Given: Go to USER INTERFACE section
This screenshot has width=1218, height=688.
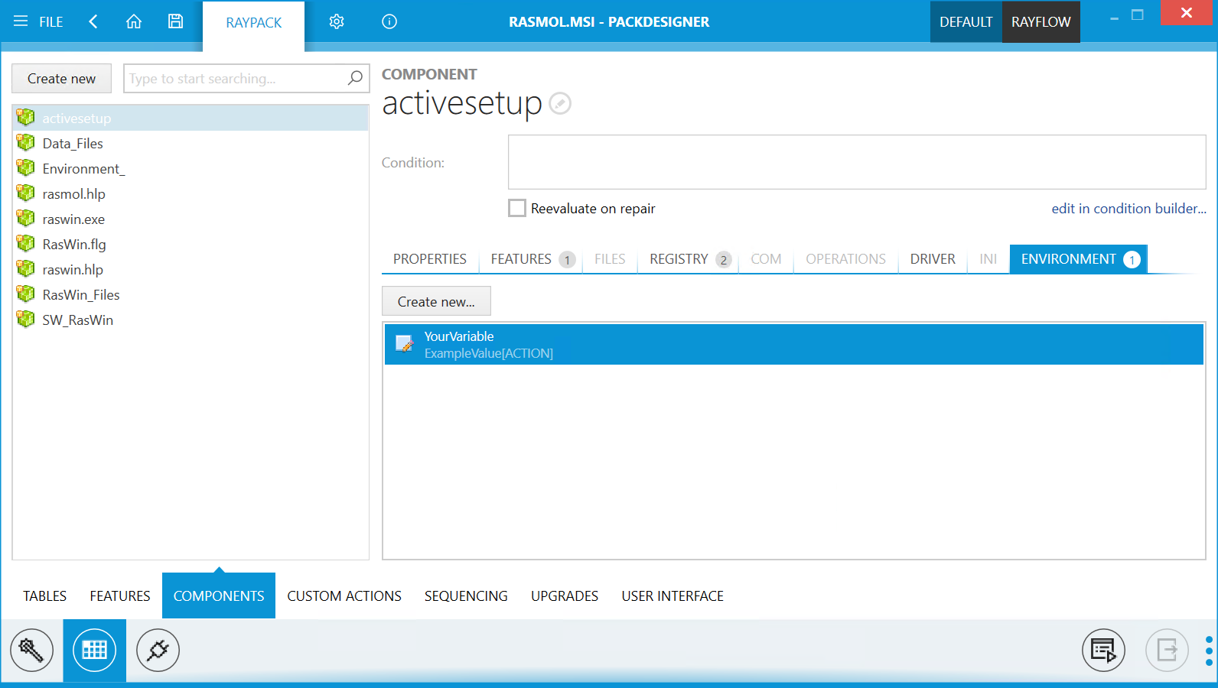Looking at the screenshot, I should point(673,596).
